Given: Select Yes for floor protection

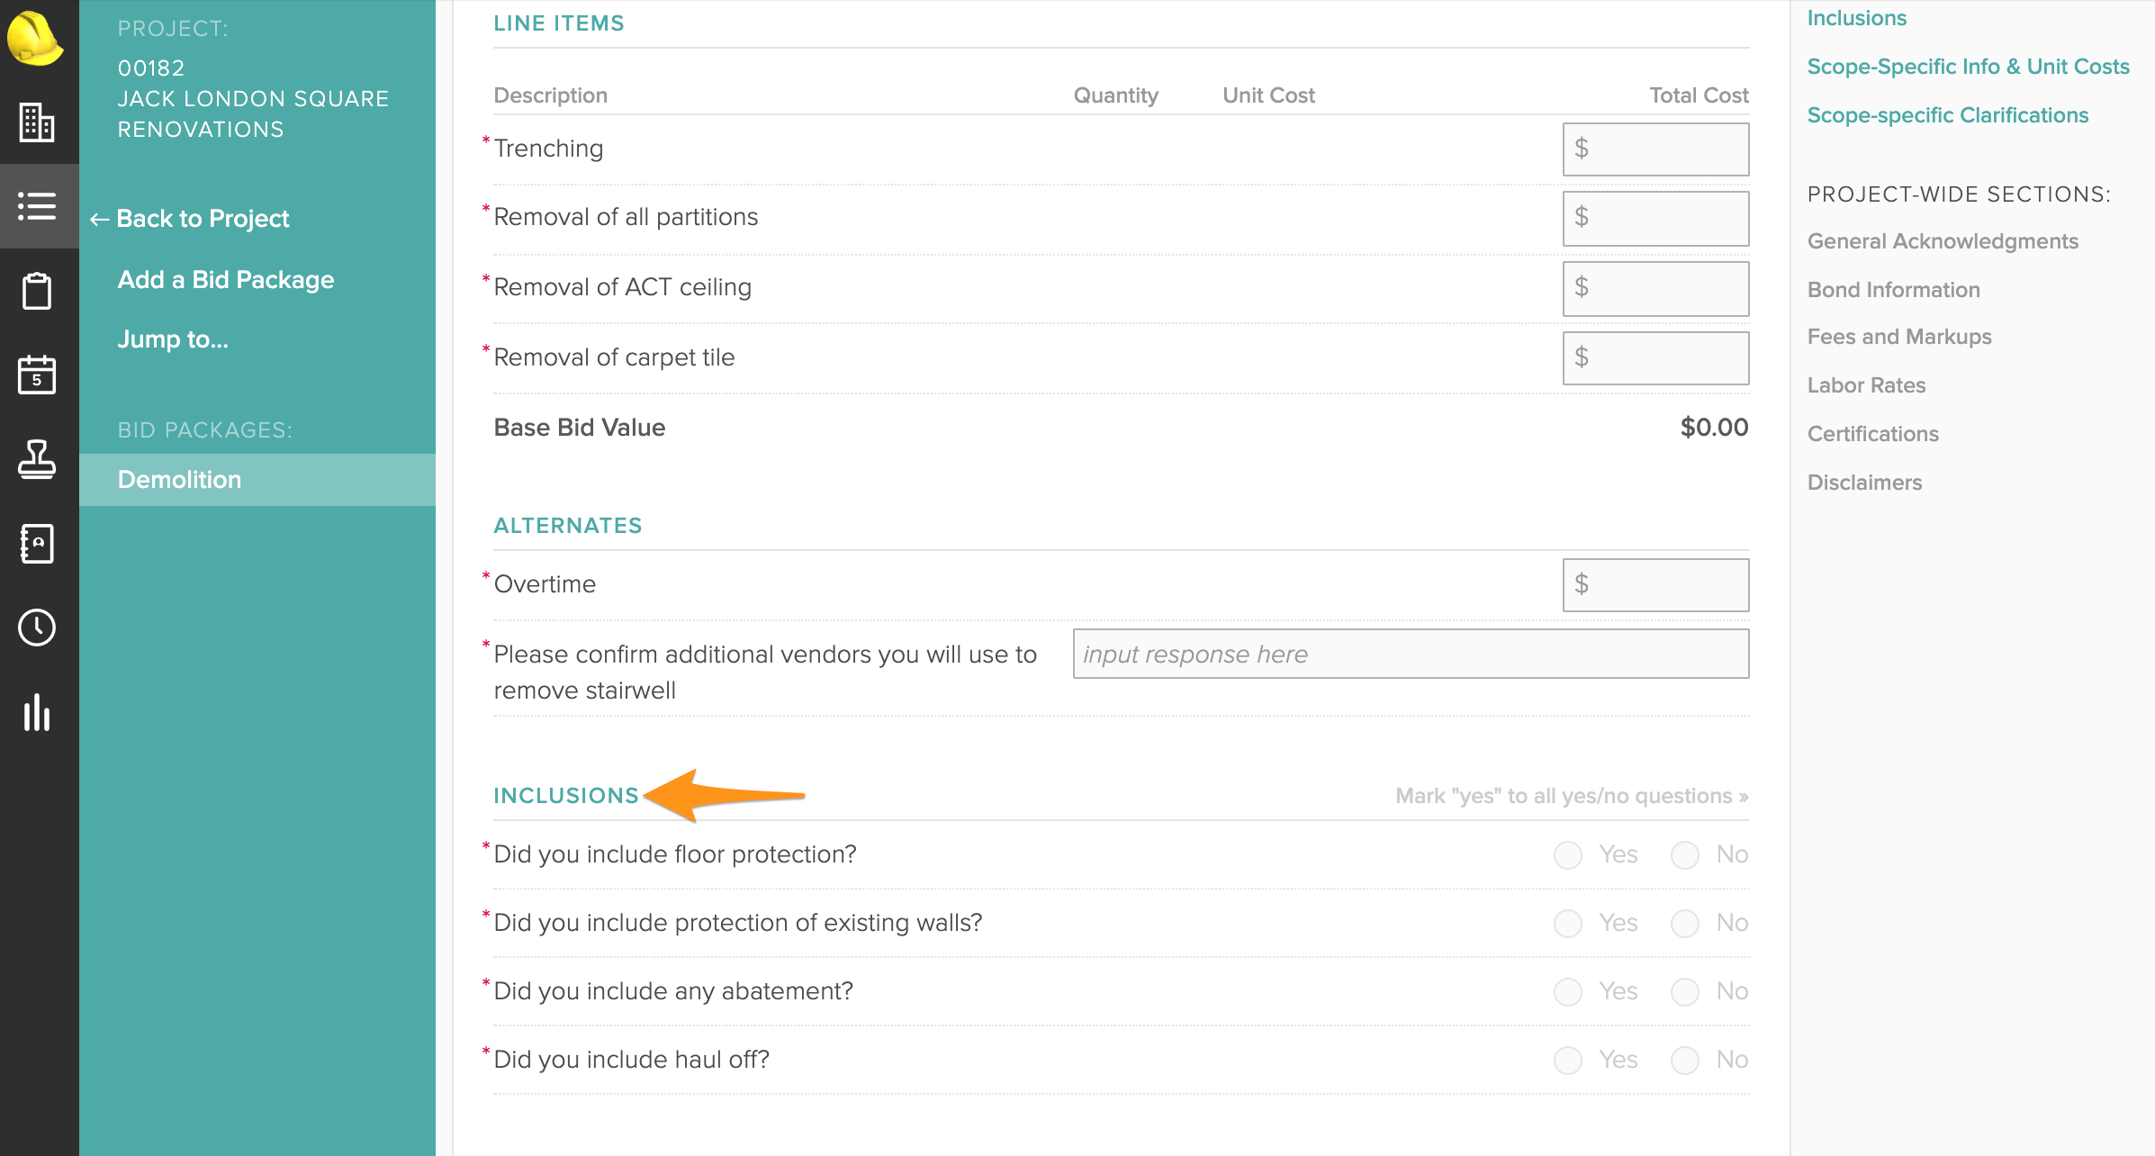Looking at the screenshot, I should (1568, 854).
